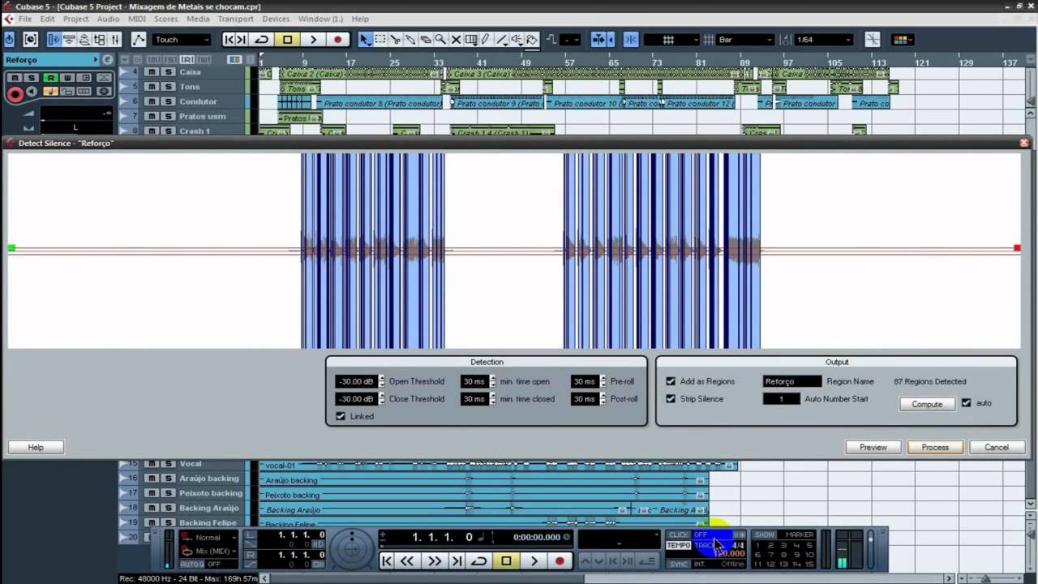Select the Draw pencil tool
The image size is (1038, 584).
point(486,39)
